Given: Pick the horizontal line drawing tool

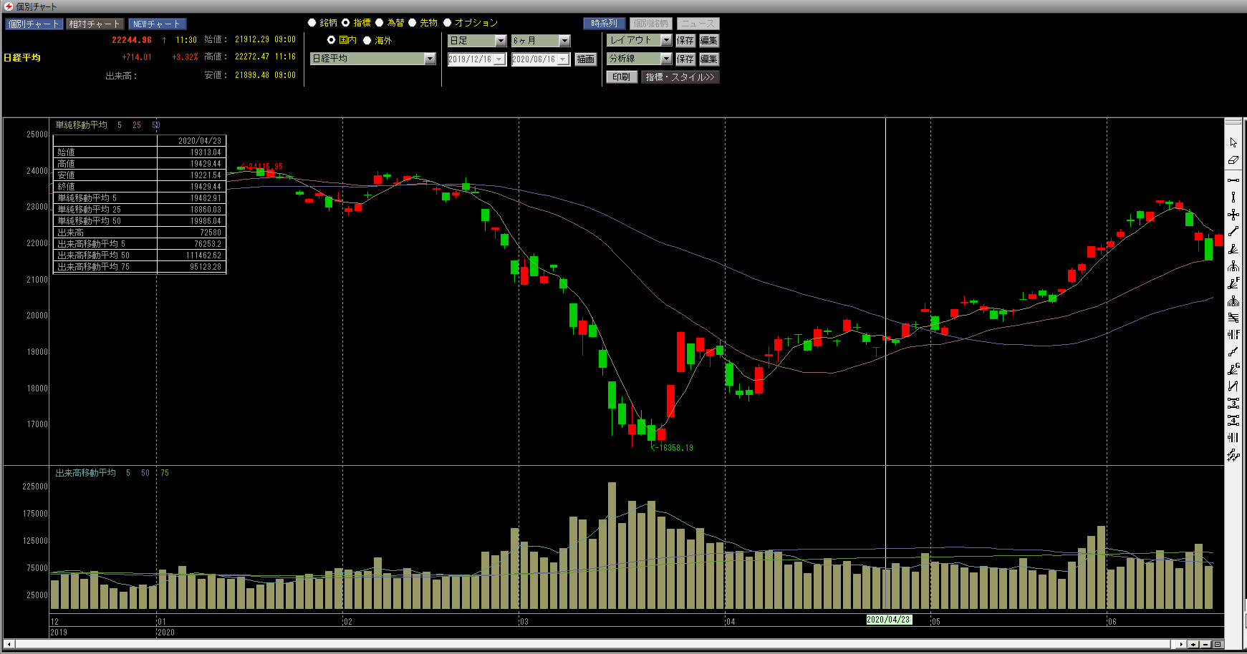Looking at the screenshot, I should pos(1233,180).
